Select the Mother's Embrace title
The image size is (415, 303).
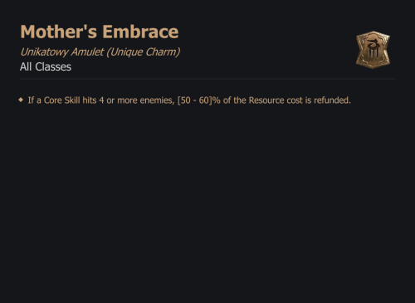tap(100, 32)
